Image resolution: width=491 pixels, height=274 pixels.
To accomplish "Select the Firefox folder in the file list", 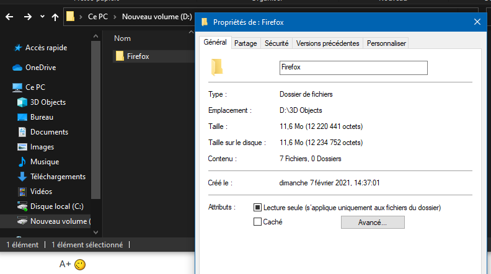I will [x=154, y=56].
